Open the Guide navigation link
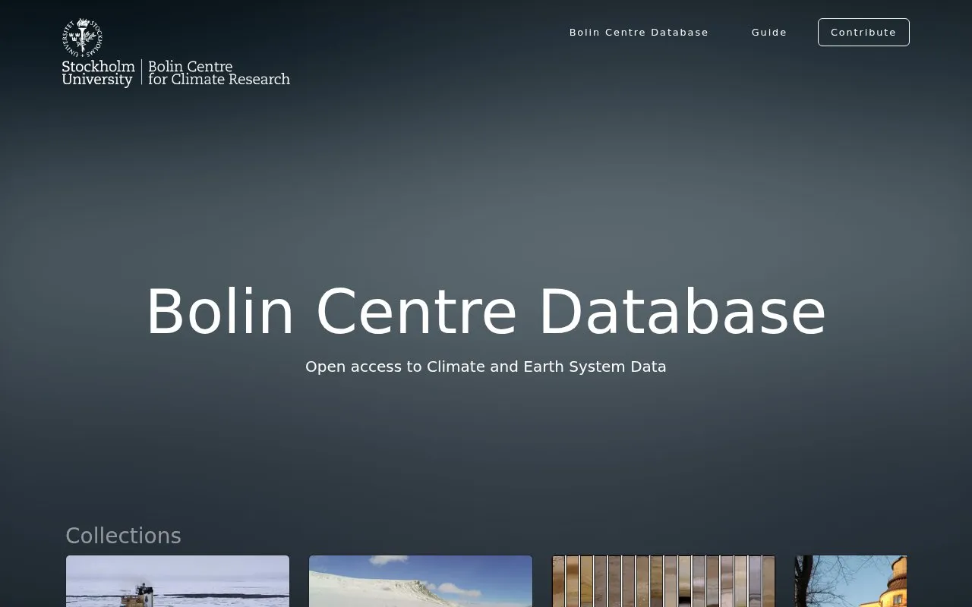 coord(769,33)
